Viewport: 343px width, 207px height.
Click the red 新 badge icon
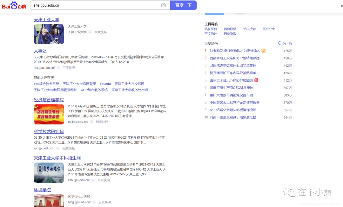(x=256, y=80)
